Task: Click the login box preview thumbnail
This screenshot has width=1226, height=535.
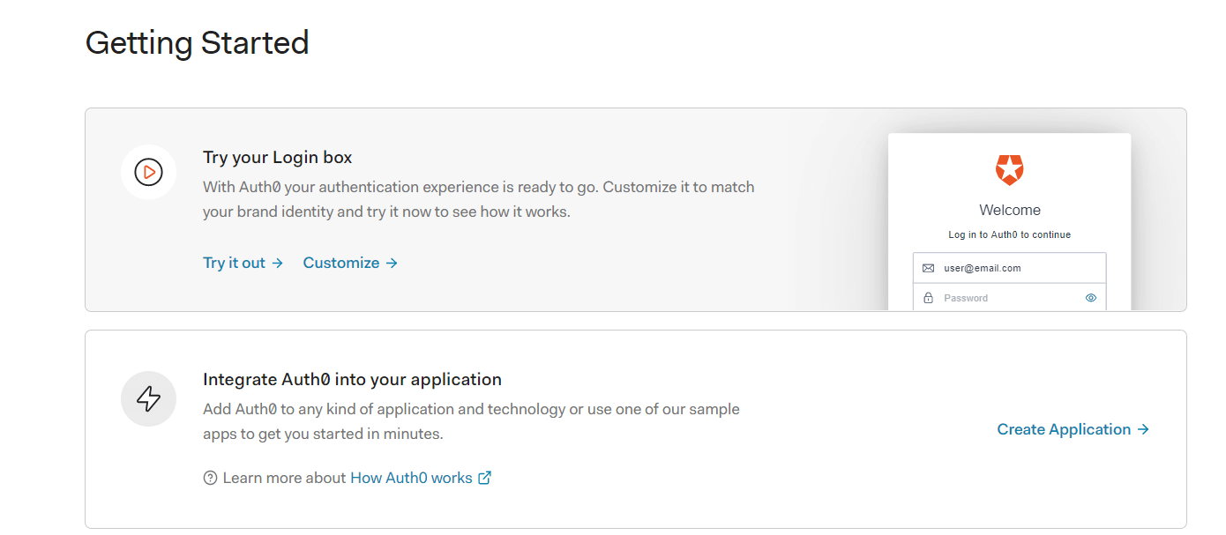Action: click(1009, 222)
